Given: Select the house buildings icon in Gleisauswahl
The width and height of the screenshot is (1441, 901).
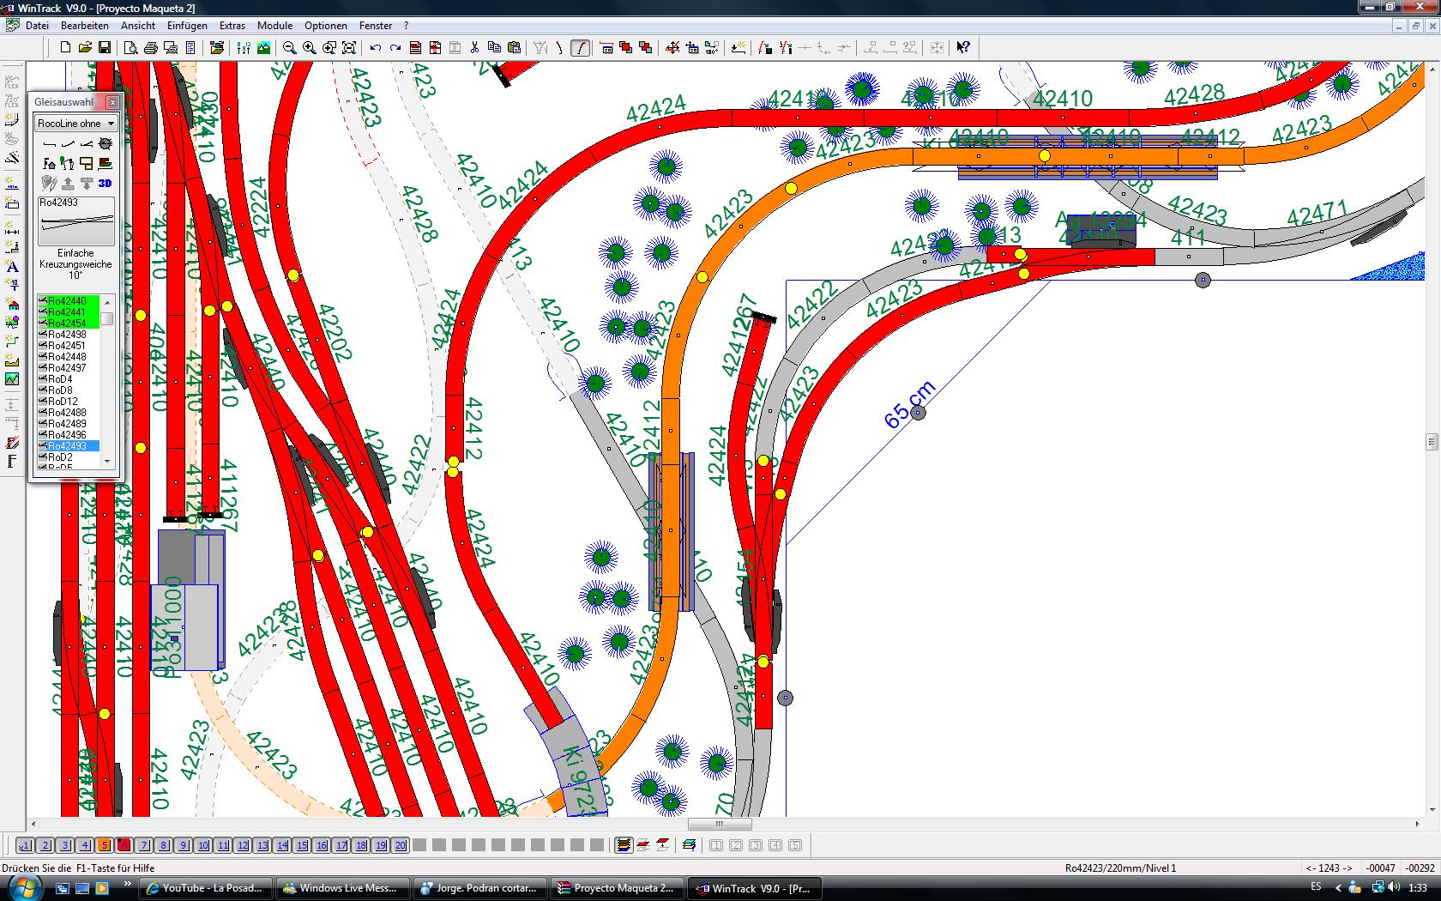Looking at the screenshot, I should click(49, 163).
